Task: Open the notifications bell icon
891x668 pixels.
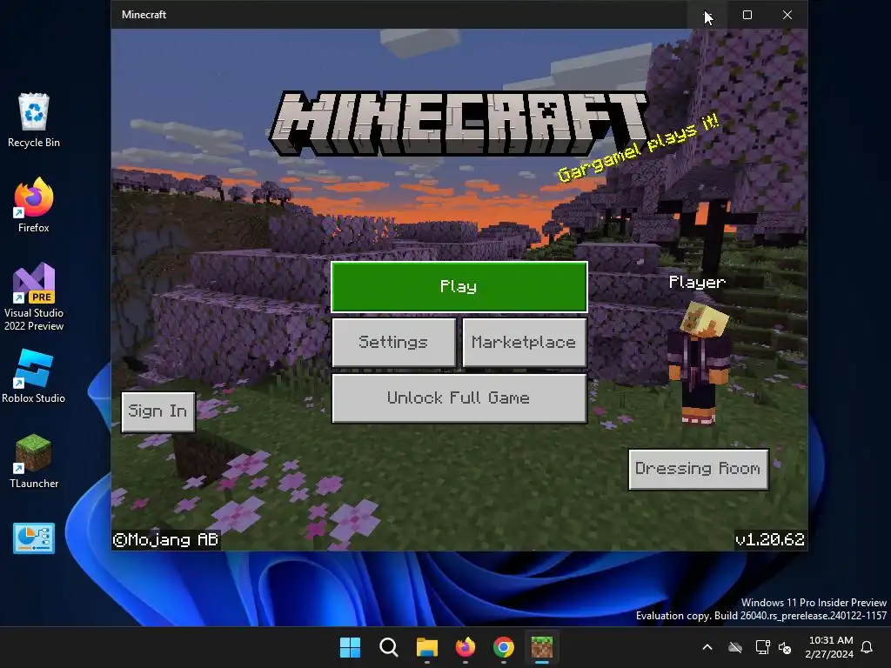Action: [868, 647]
